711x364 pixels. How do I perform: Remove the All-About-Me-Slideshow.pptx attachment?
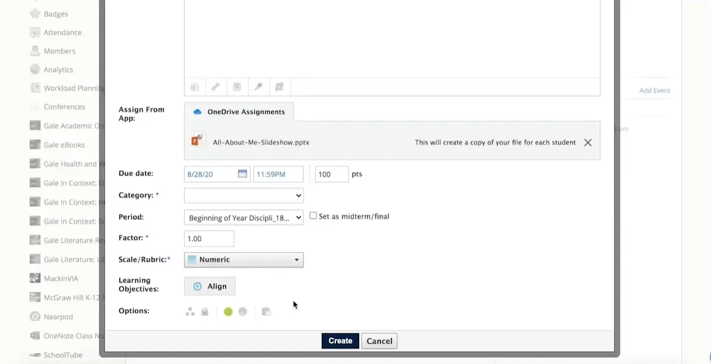pos(587,143)
